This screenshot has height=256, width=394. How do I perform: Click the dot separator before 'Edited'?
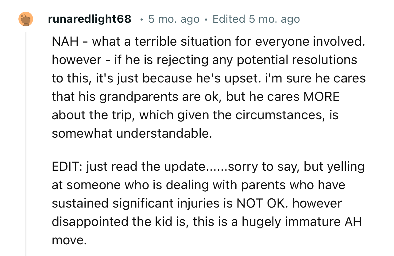[206, 19]
